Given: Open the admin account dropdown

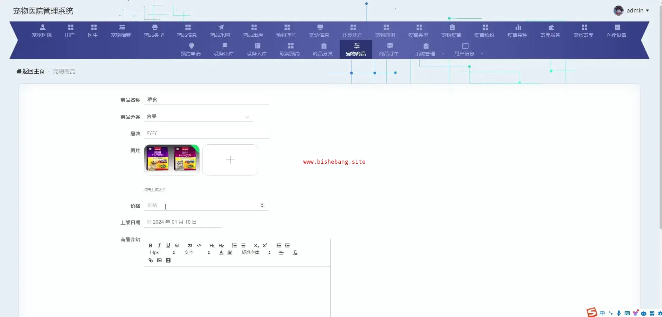Looking at the screenshot, I should coord(631,10).
